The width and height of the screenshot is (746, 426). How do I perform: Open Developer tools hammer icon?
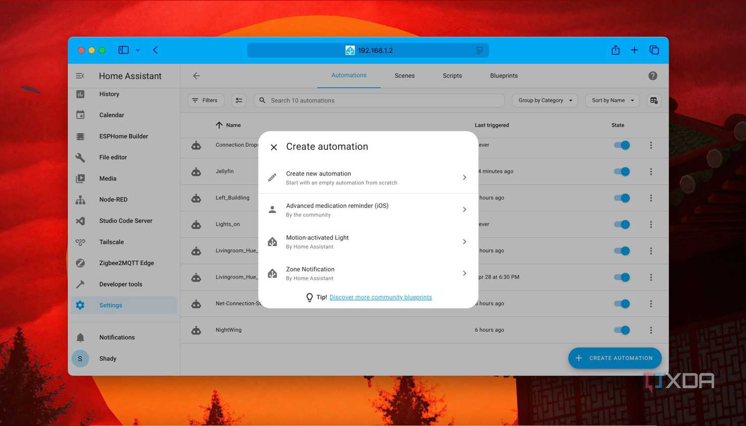click(80, 284)
